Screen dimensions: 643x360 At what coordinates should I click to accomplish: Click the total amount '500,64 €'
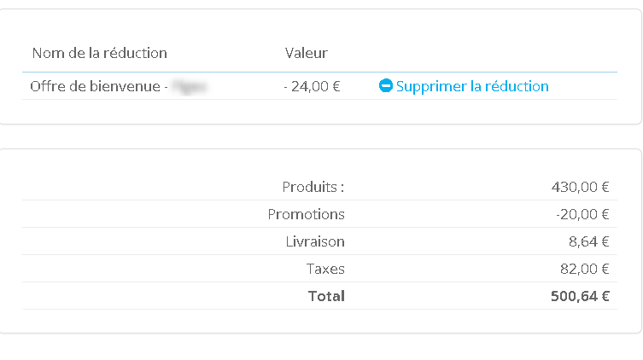(580, 296)
